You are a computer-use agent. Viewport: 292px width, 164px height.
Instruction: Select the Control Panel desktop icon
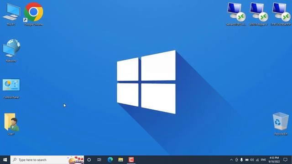(x=11, y=88)
